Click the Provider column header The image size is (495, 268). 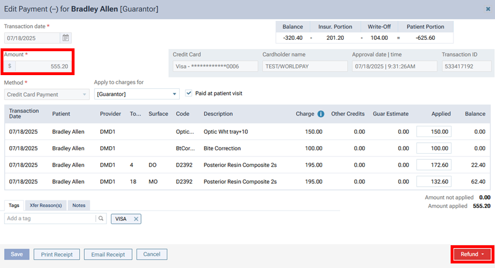[110, 114]
